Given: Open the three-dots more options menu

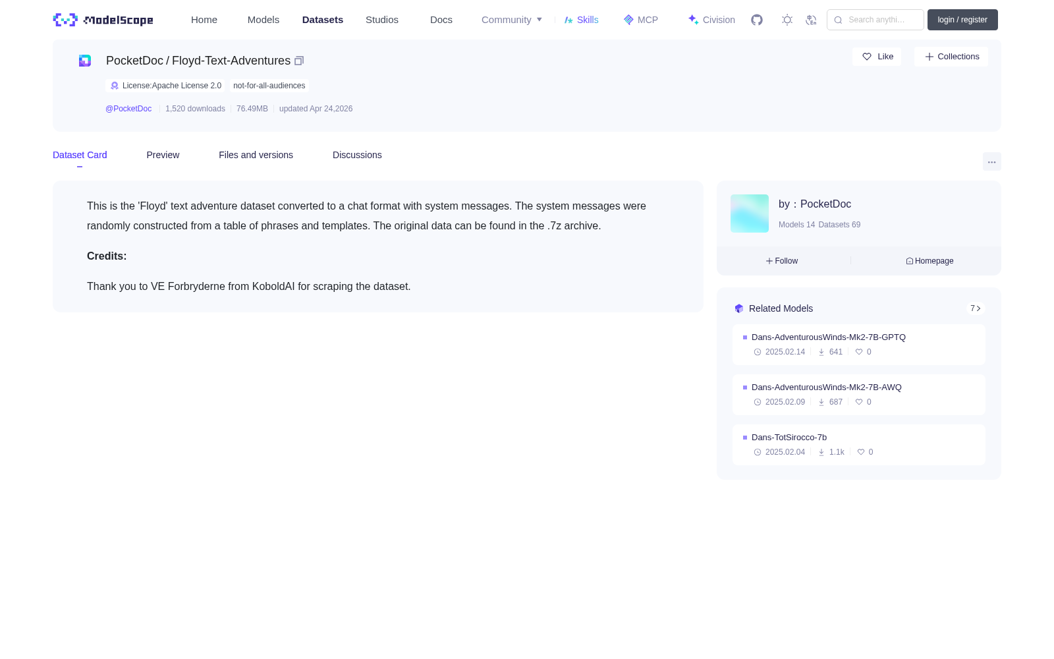Looking at the screenshot, I should 992,162.
